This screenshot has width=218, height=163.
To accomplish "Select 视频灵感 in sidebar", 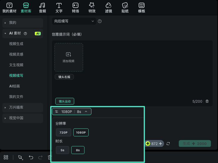I will (16, 54).
